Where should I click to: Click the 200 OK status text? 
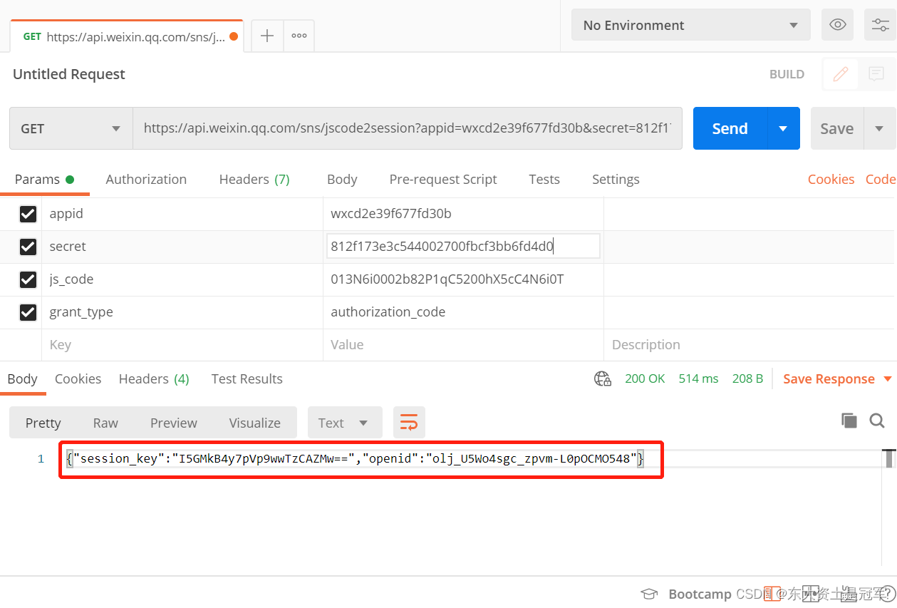click(x=645, y=378)
